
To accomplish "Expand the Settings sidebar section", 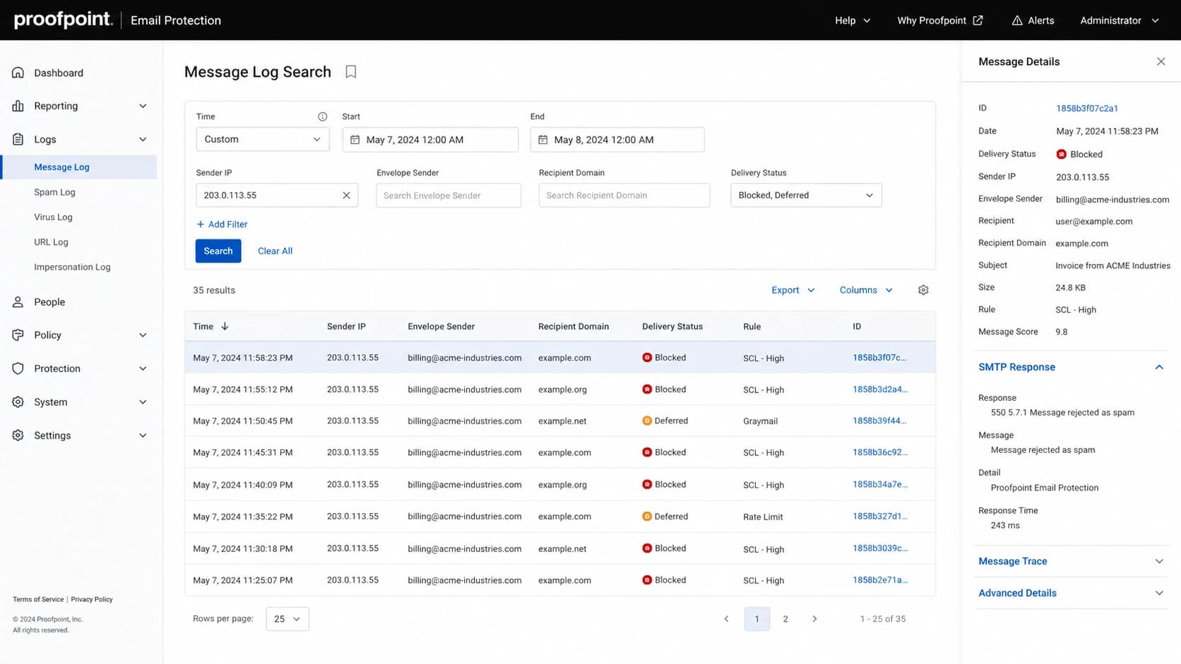I will pos(143,435).
